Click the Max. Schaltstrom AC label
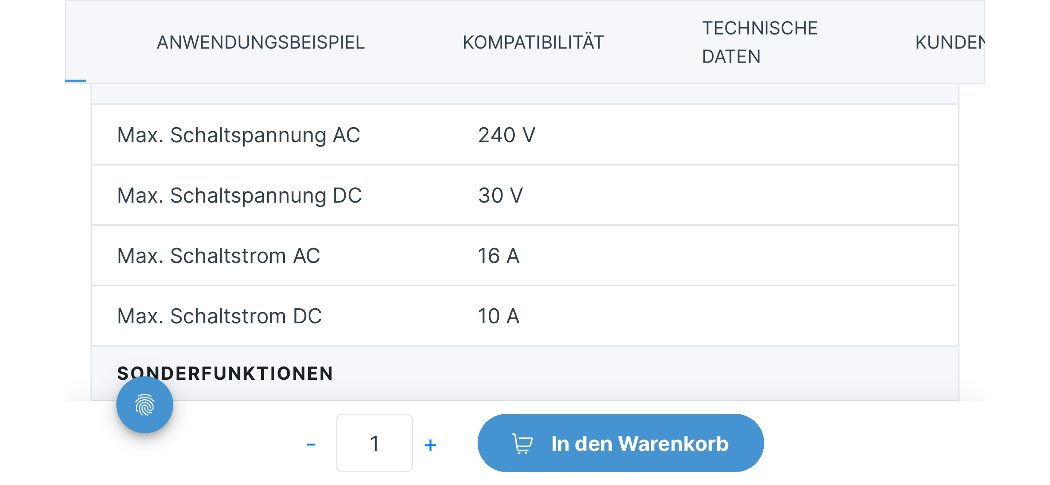 click(x=219, y=256)
